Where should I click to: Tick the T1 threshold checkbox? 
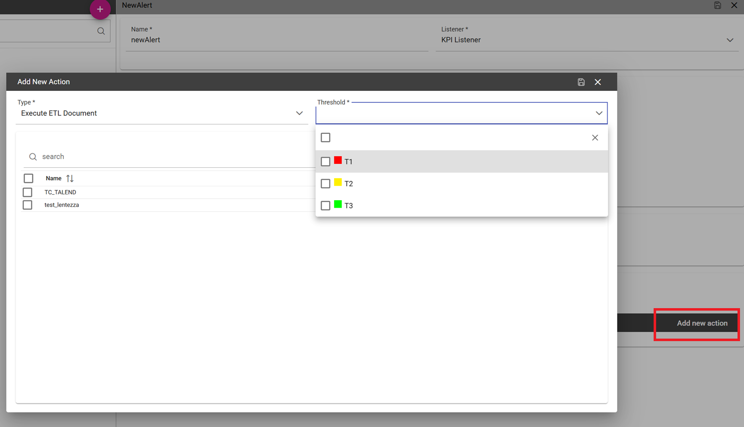[326, 161]
